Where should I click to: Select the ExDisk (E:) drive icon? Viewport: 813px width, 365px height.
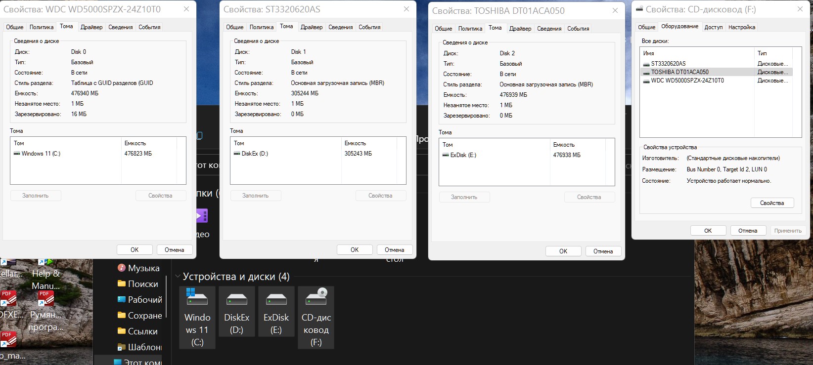(x=276, y=312)
